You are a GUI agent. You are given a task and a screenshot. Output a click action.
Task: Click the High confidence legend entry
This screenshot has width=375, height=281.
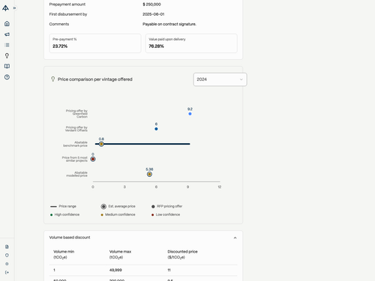tap(64, 214)
